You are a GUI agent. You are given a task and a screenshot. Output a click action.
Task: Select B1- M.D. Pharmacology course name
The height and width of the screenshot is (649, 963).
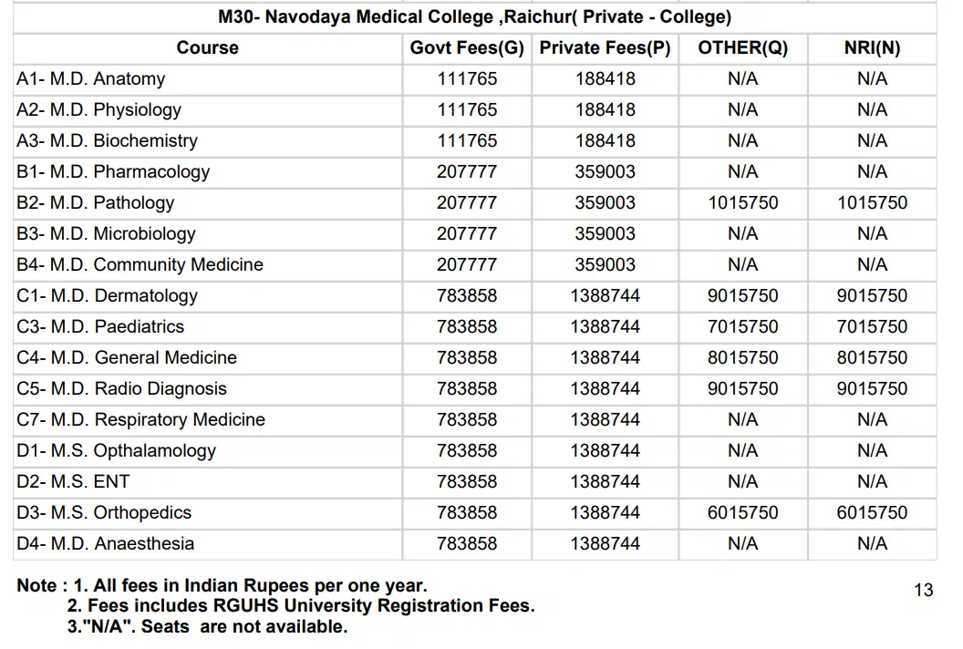[113, 172]
